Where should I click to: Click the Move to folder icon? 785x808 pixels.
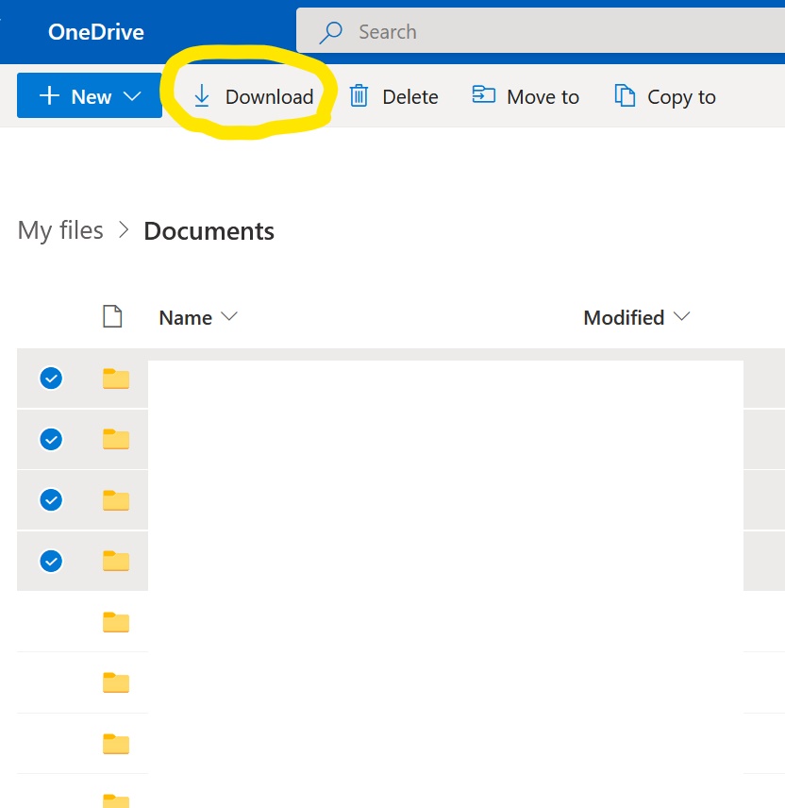tap(483, 96)
